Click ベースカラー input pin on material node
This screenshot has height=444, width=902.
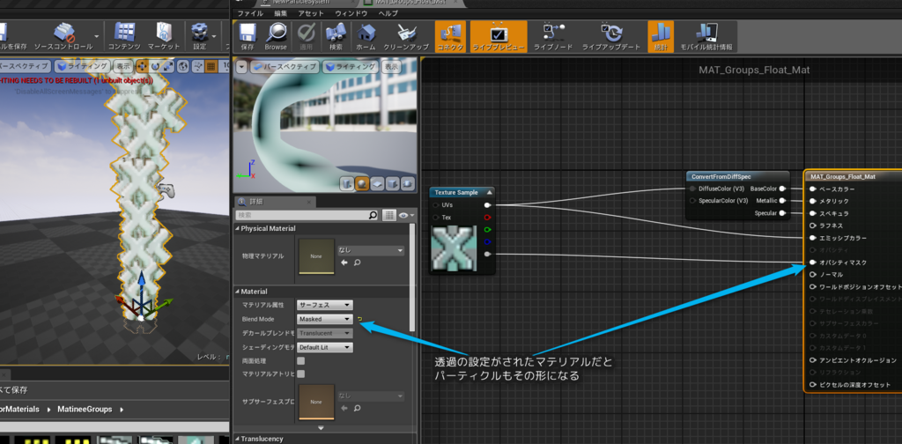coord(813,189)
